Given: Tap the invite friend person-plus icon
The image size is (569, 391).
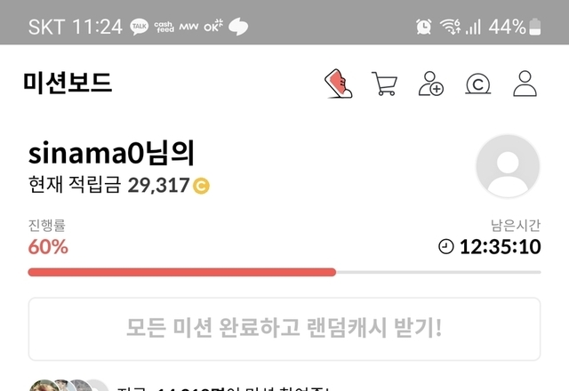Looking at the screenshot, I should pyautogui.click(x=430, y=84).
